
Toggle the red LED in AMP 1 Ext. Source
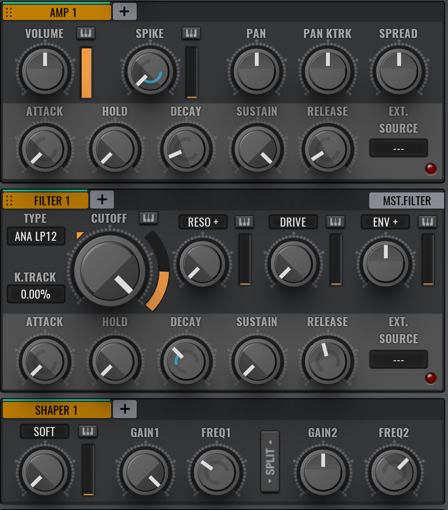point(431,169)
